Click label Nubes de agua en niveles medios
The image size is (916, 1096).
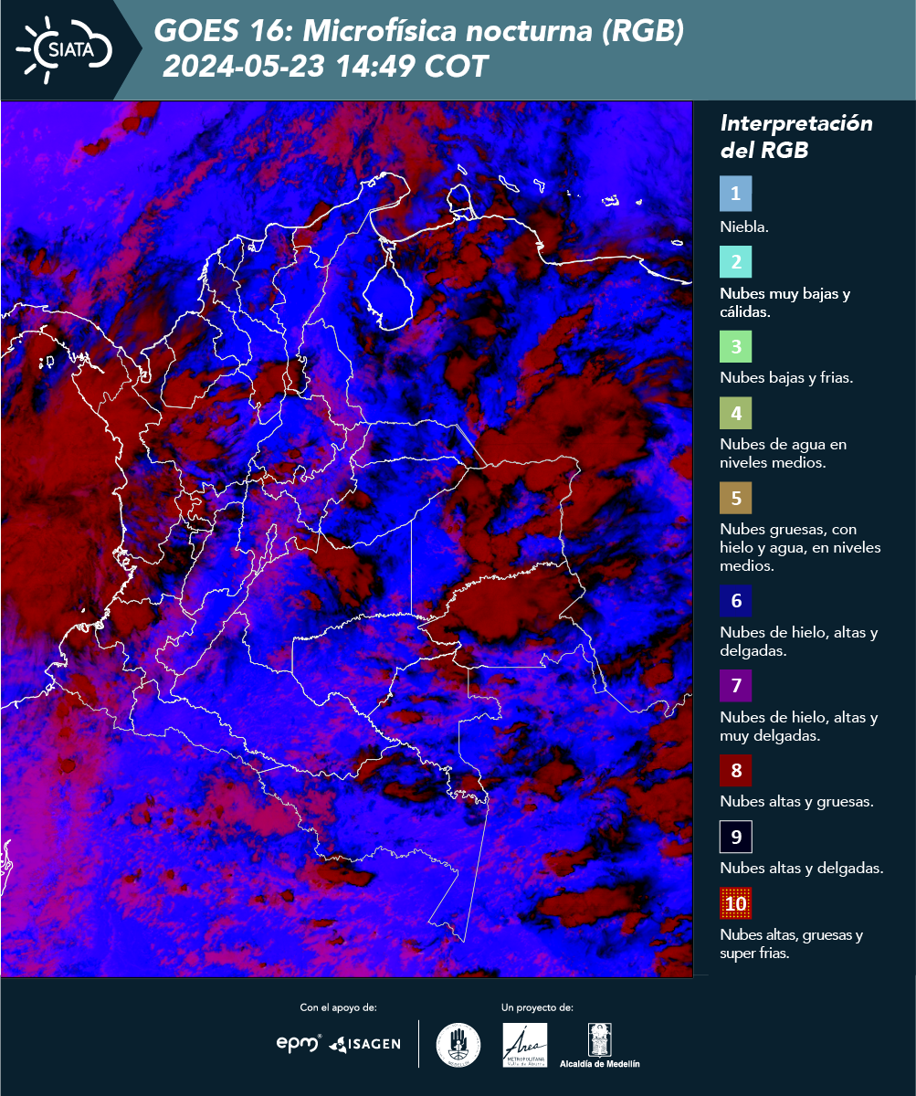pyautogui.click(x=784, y=454)
